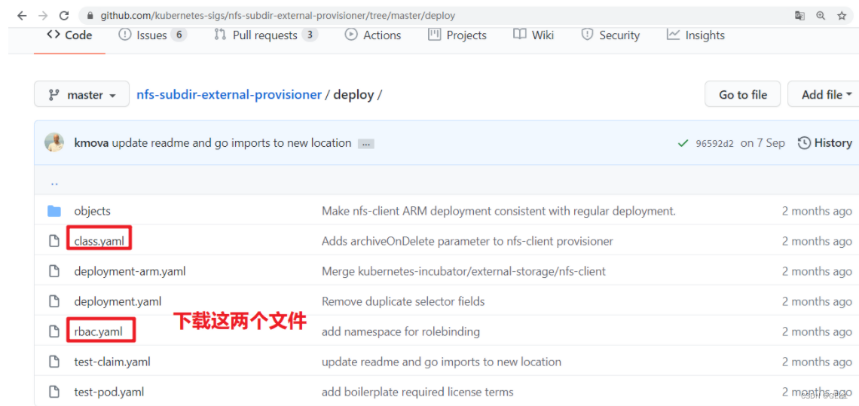Open the master branch dropdown
Screen dimensions: 859x406
[81, 94]
